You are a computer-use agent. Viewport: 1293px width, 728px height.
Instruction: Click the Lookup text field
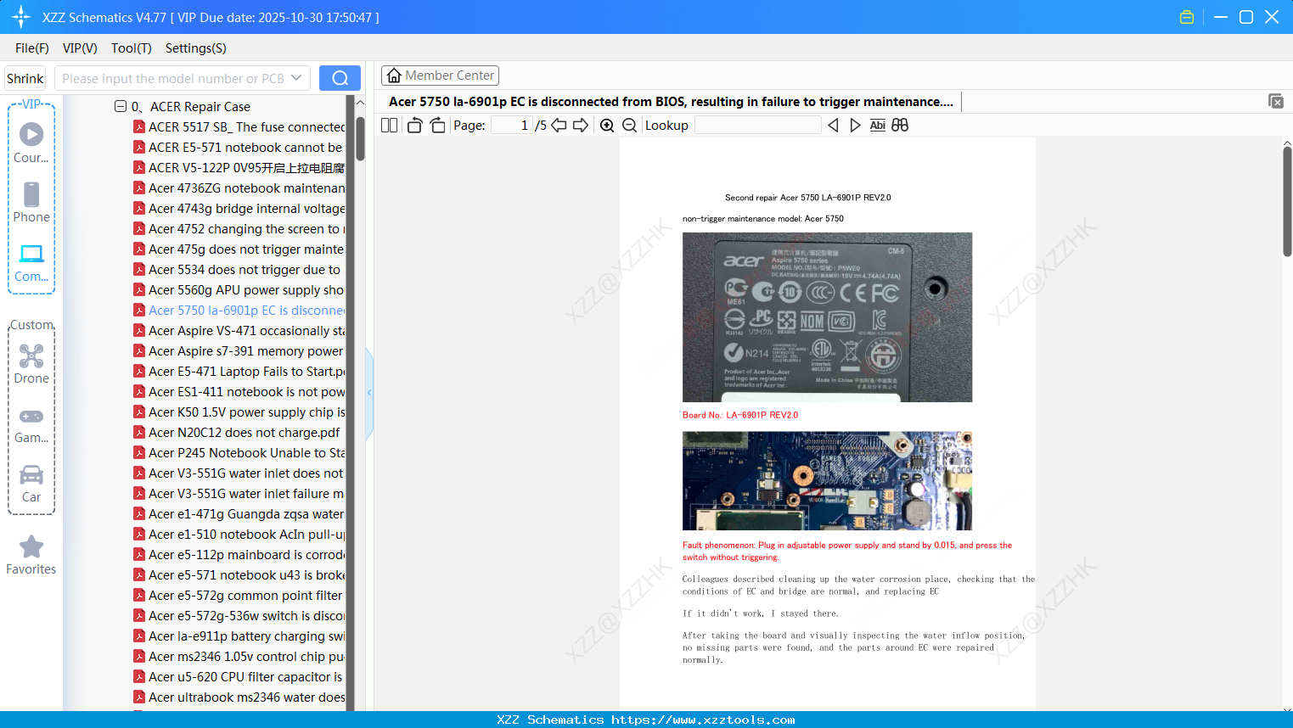(757, 125)
